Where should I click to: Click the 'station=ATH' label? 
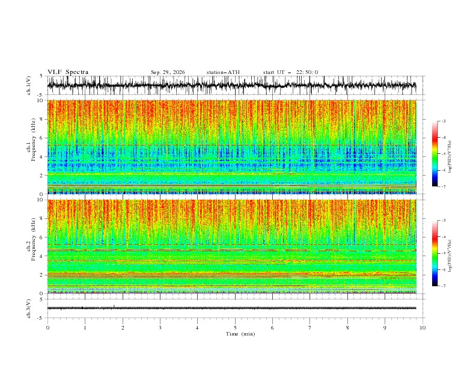click(223, 72)
